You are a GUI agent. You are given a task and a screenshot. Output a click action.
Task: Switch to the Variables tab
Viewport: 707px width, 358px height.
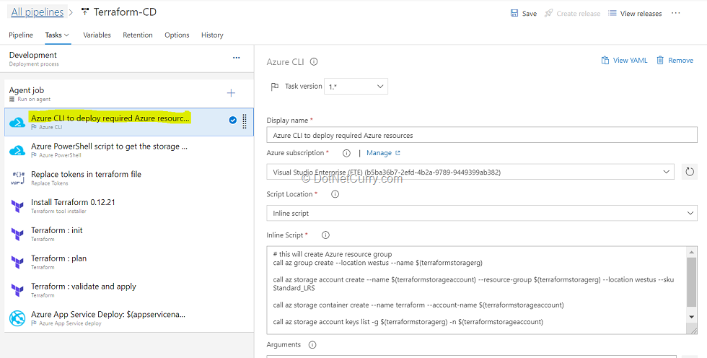[x=97, y=35]
